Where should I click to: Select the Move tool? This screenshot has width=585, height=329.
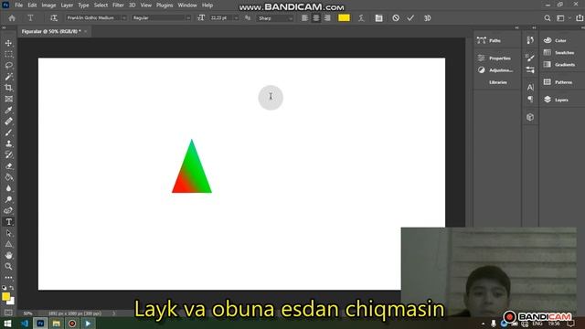pos(8,43)
